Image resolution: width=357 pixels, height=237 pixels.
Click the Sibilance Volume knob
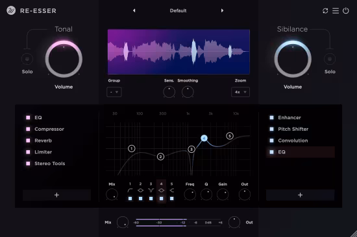tap(293, 59)
